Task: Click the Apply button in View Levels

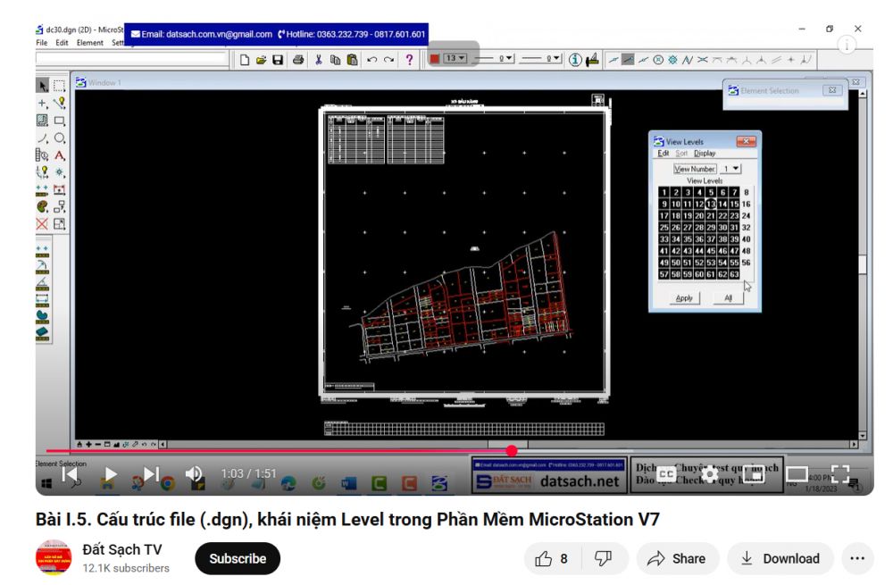Action: click(x=684, y=298)
